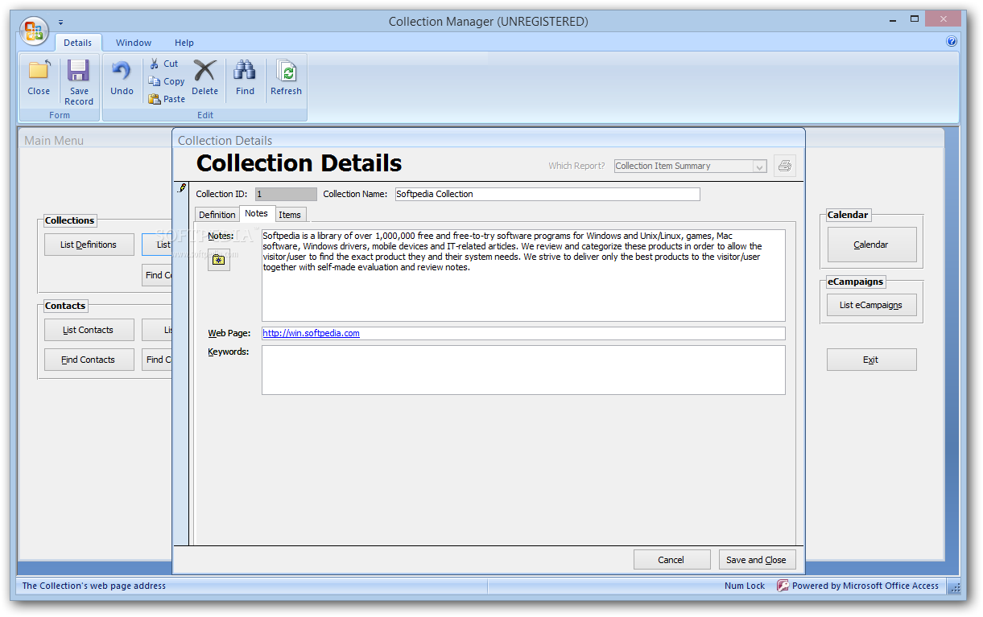Open the Items tab
The image size is (983, 617).
click(290, 215)
